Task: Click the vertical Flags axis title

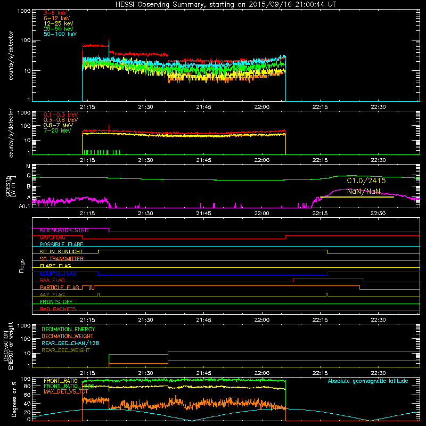Action: (x=22, y=266)
